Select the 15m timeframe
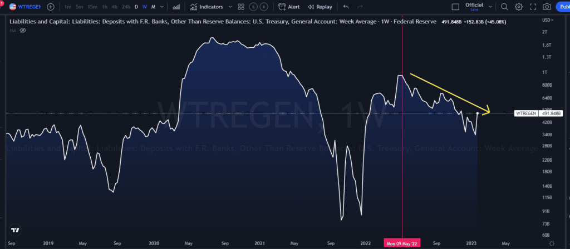 coord(92,7)
